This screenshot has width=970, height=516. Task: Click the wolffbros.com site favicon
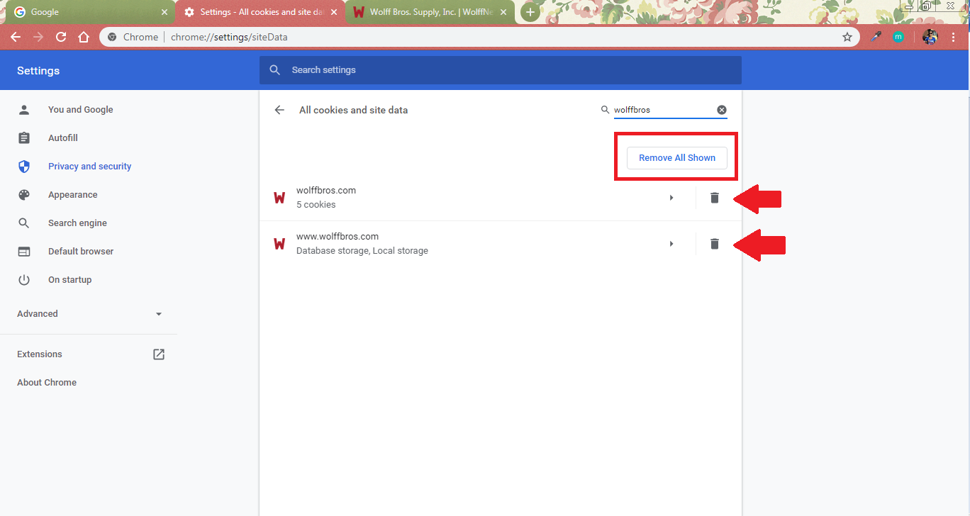point(279,198)
